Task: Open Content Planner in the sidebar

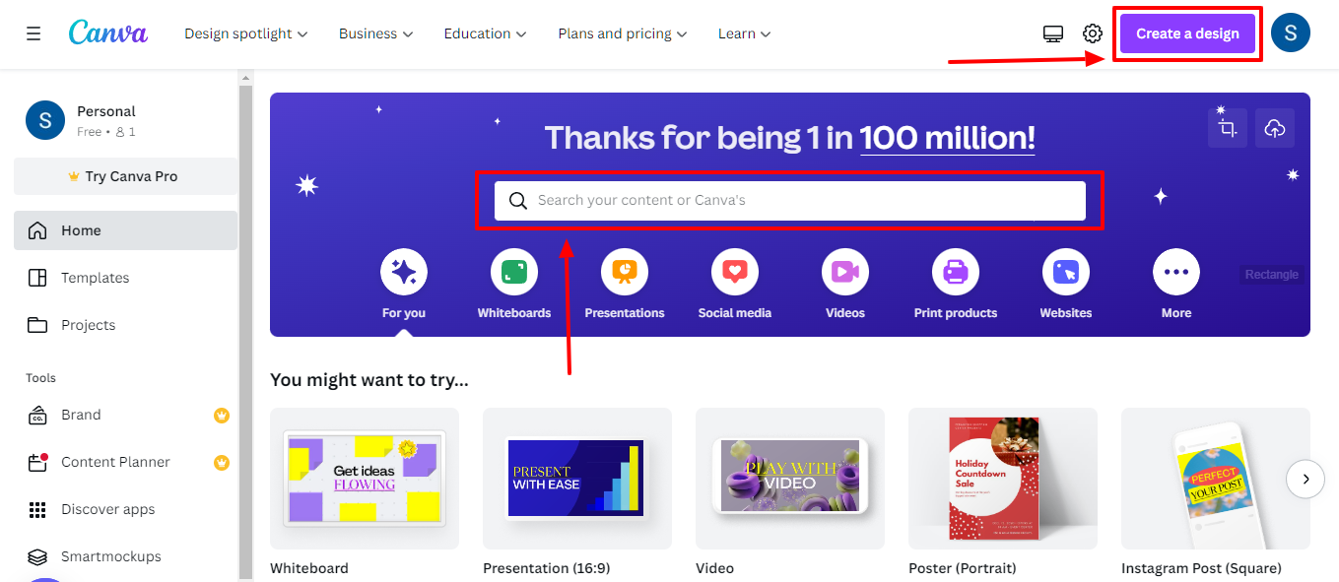Action: pyautogui.click(x=126, y=462)
